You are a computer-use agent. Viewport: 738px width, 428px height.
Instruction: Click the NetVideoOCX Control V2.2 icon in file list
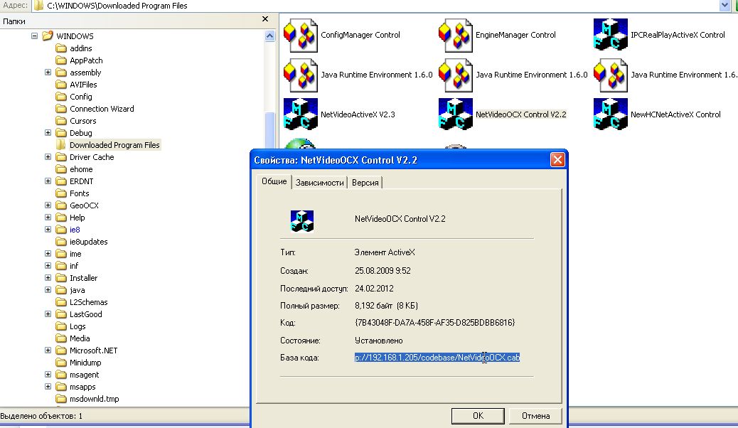[x=456, y=114]
